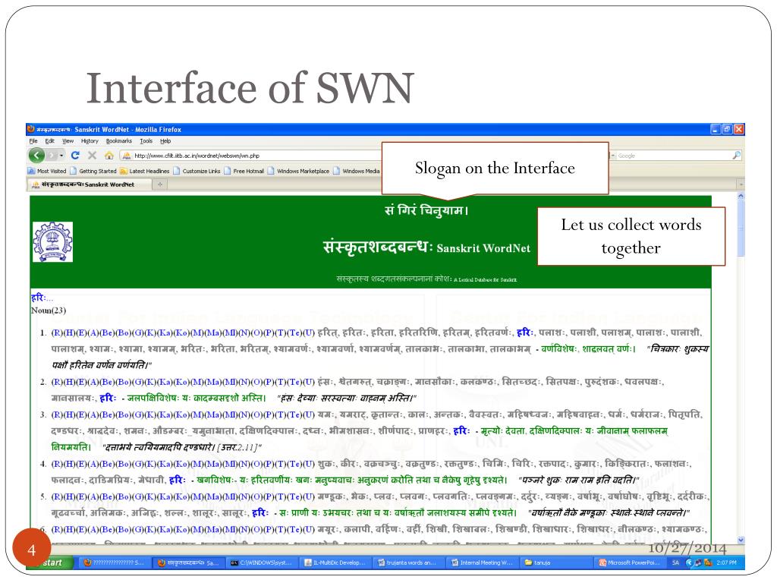Screen dimensions: 777x583
Task: Click the (R) link in synset row 1
Action: pyautogui.click(x=56, y=332)
